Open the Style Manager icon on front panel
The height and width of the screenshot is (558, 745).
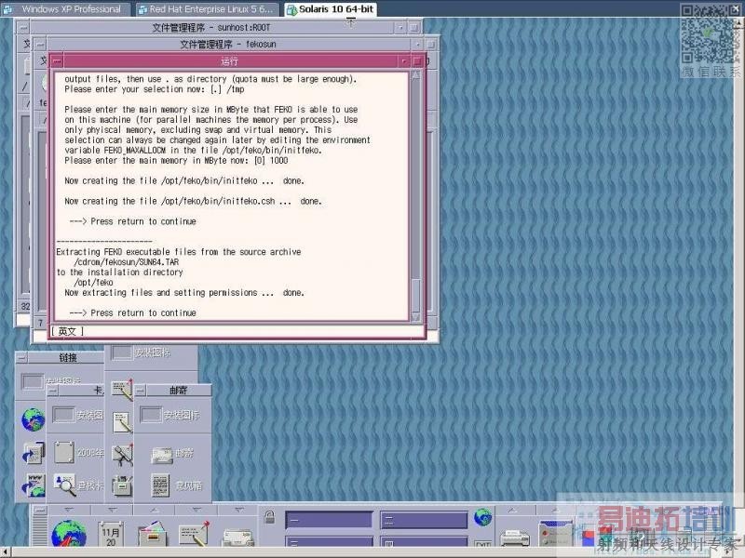tap(556, 534)
